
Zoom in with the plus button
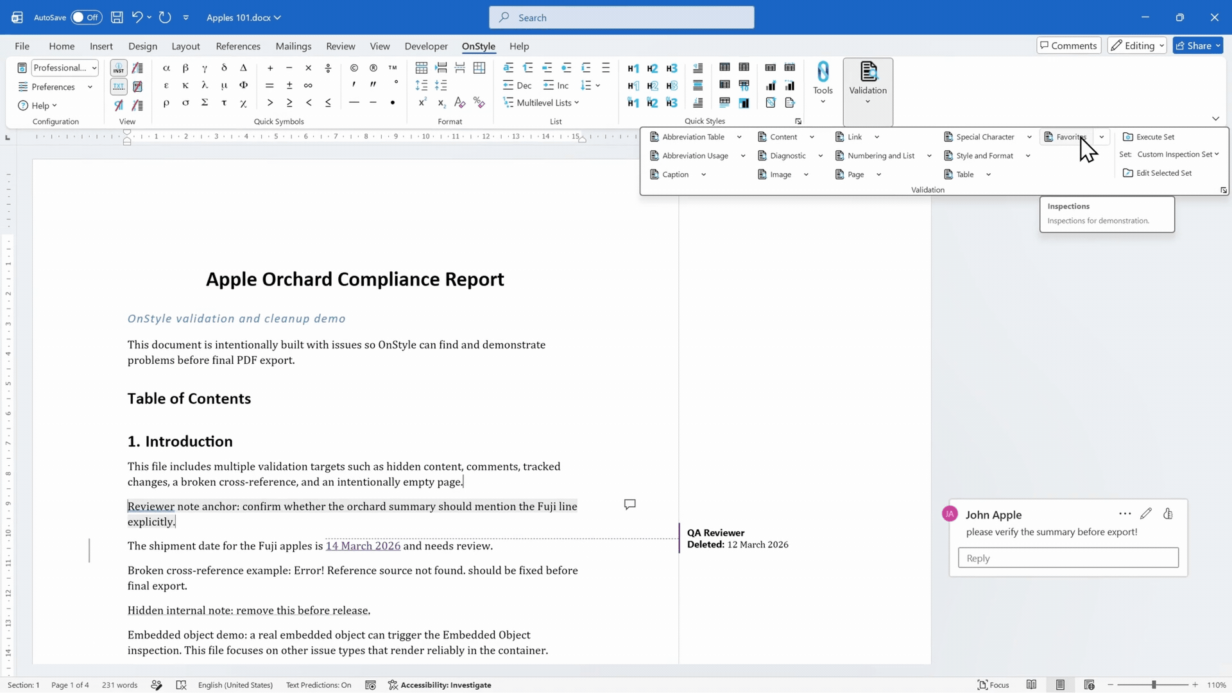1195,685
